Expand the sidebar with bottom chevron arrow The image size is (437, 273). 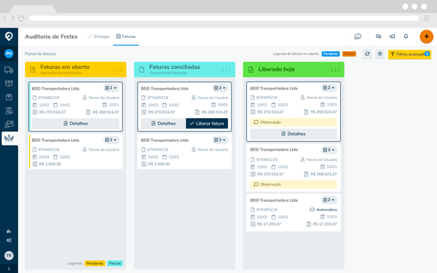9,269
